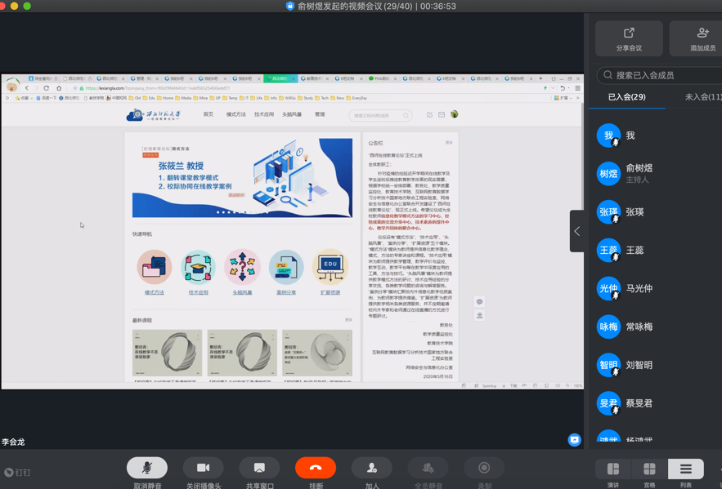
Task: Unmute microphone with 取消静音 button
Action: click(x=147, y=468)
